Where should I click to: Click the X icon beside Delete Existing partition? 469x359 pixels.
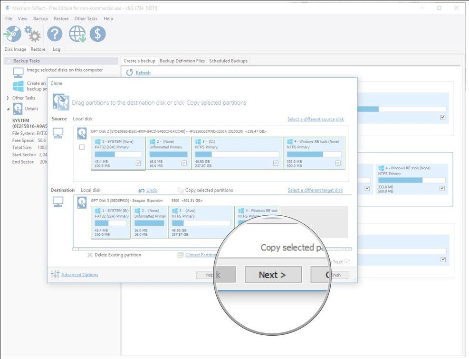(89, 255)
